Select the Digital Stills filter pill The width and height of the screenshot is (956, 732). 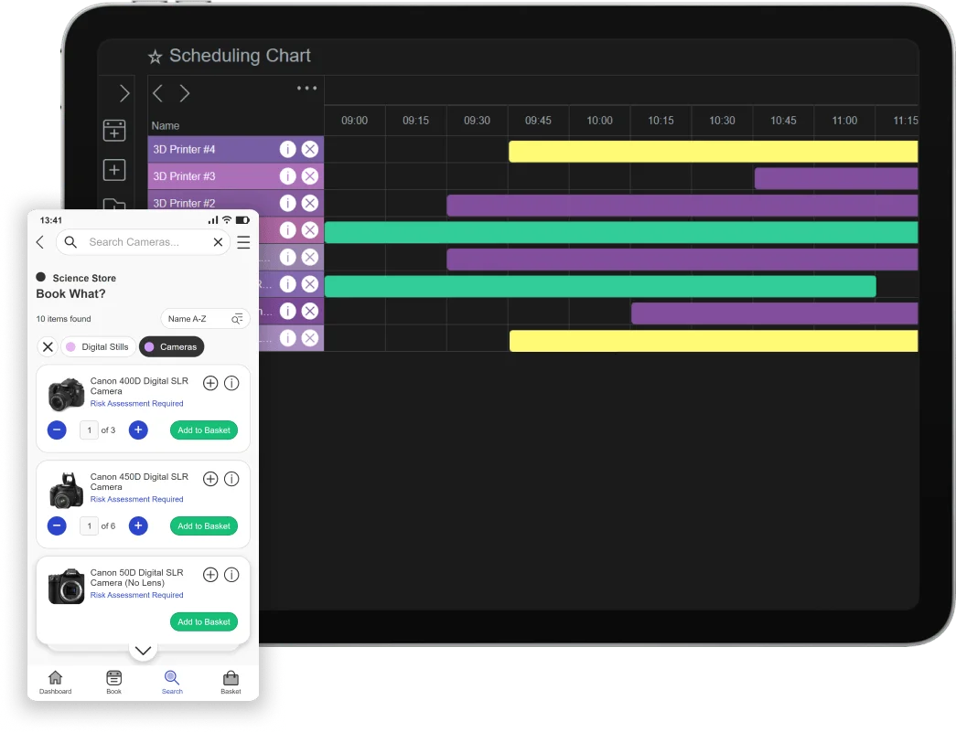[x=98, y=346]
